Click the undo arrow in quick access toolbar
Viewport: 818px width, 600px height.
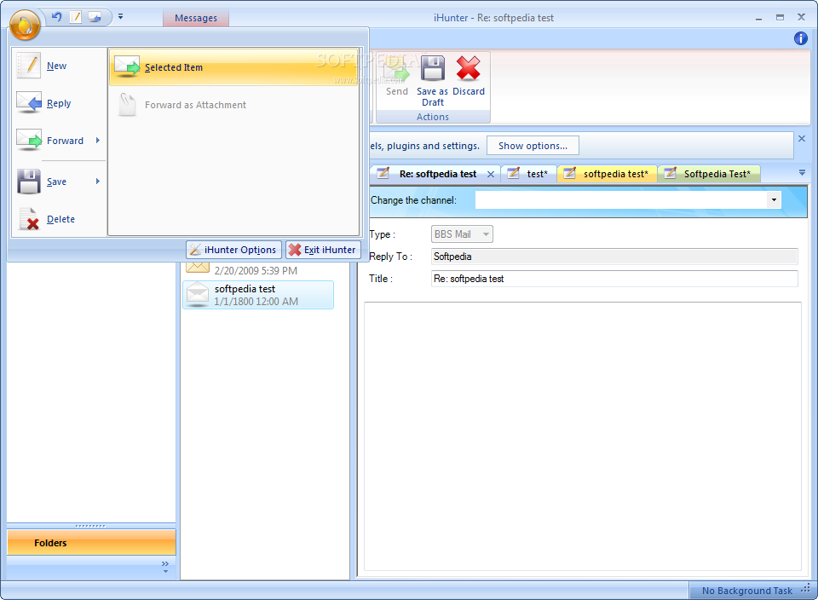56,17
